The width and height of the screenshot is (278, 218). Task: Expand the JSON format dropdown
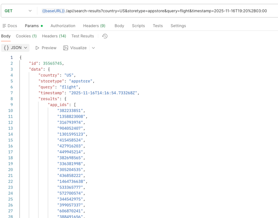click(x=15, y=48)
